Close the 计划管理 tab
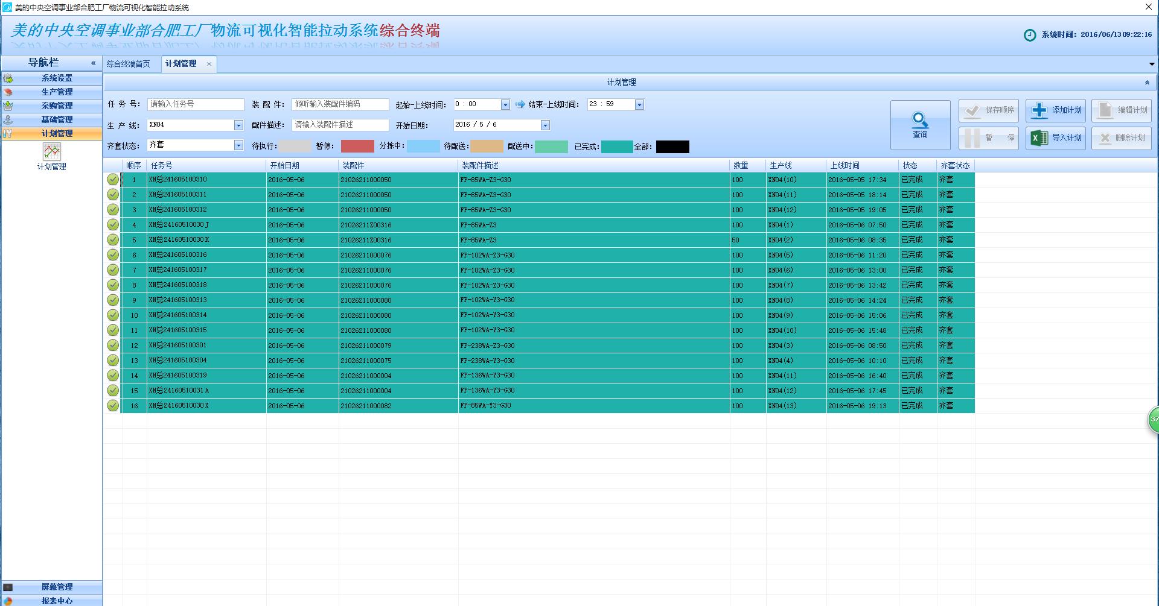 pos(209,64)
